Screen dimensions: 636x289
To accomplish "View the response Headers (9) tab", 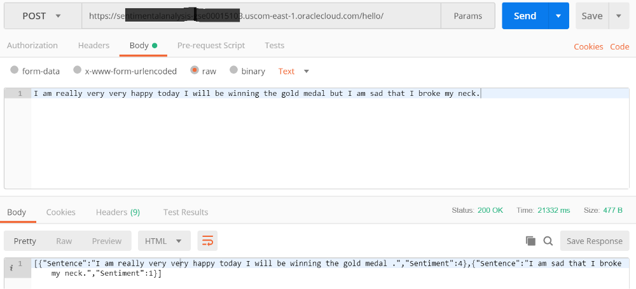I will (118, 212).
